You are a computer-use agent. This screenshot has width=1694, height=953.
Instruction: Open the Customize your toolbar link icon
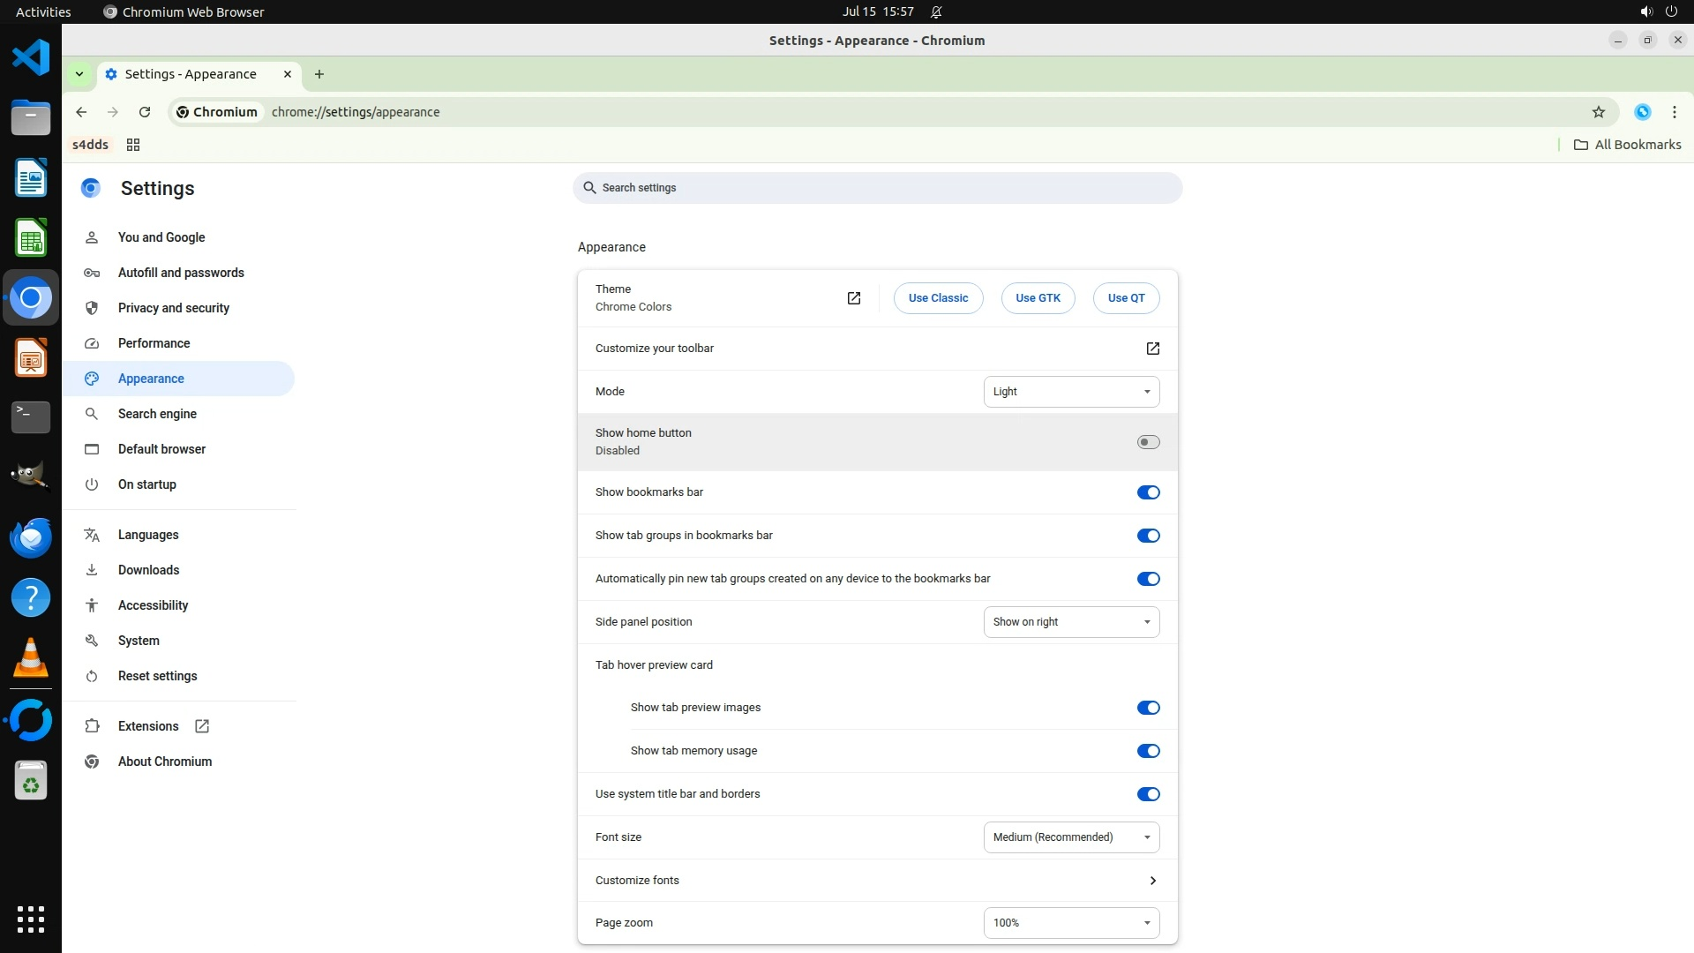tap(1152, 349)
